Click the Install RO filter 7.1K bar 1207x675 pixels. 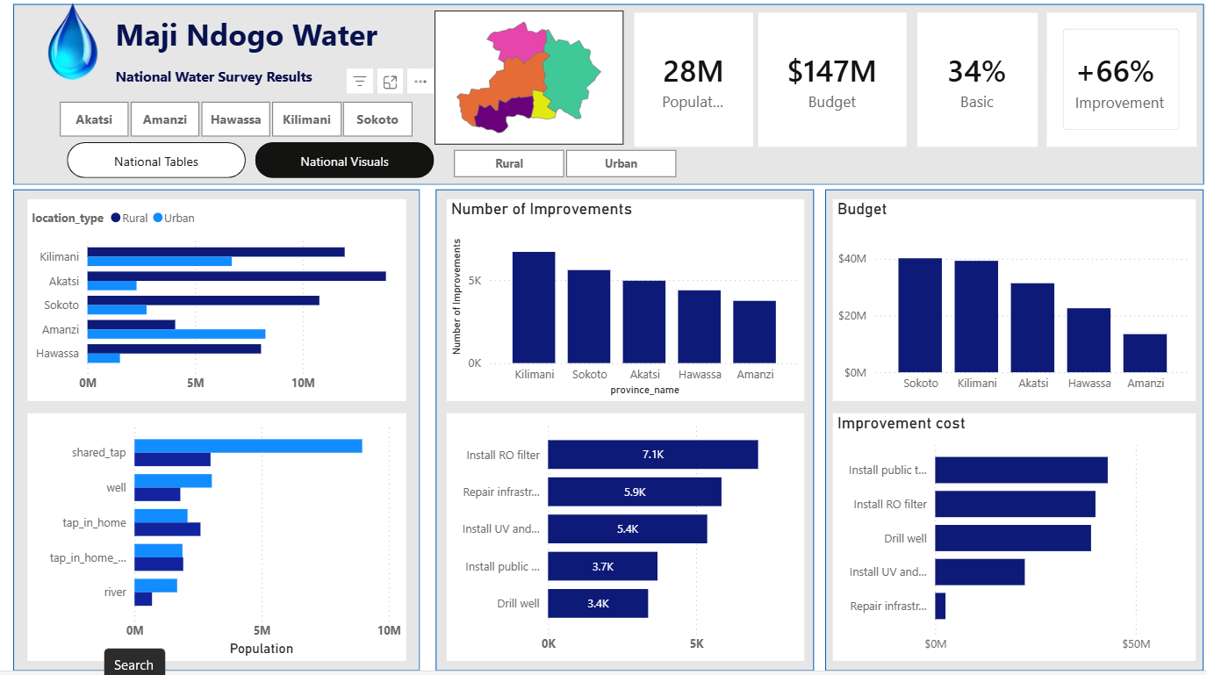(x=653, y=455)
